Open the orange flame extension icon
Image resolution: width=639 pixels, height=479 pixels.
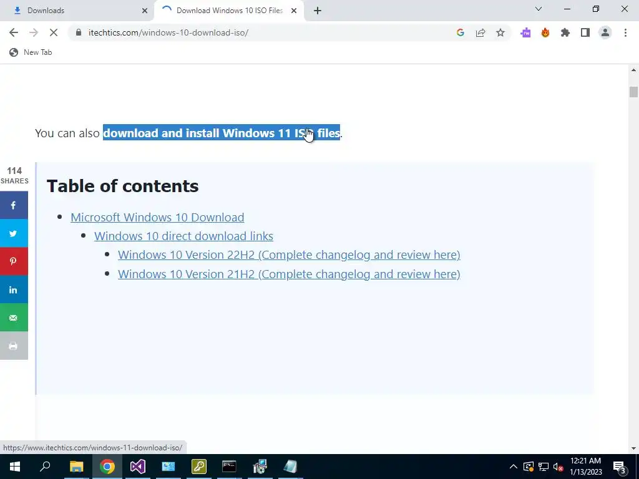545,32
